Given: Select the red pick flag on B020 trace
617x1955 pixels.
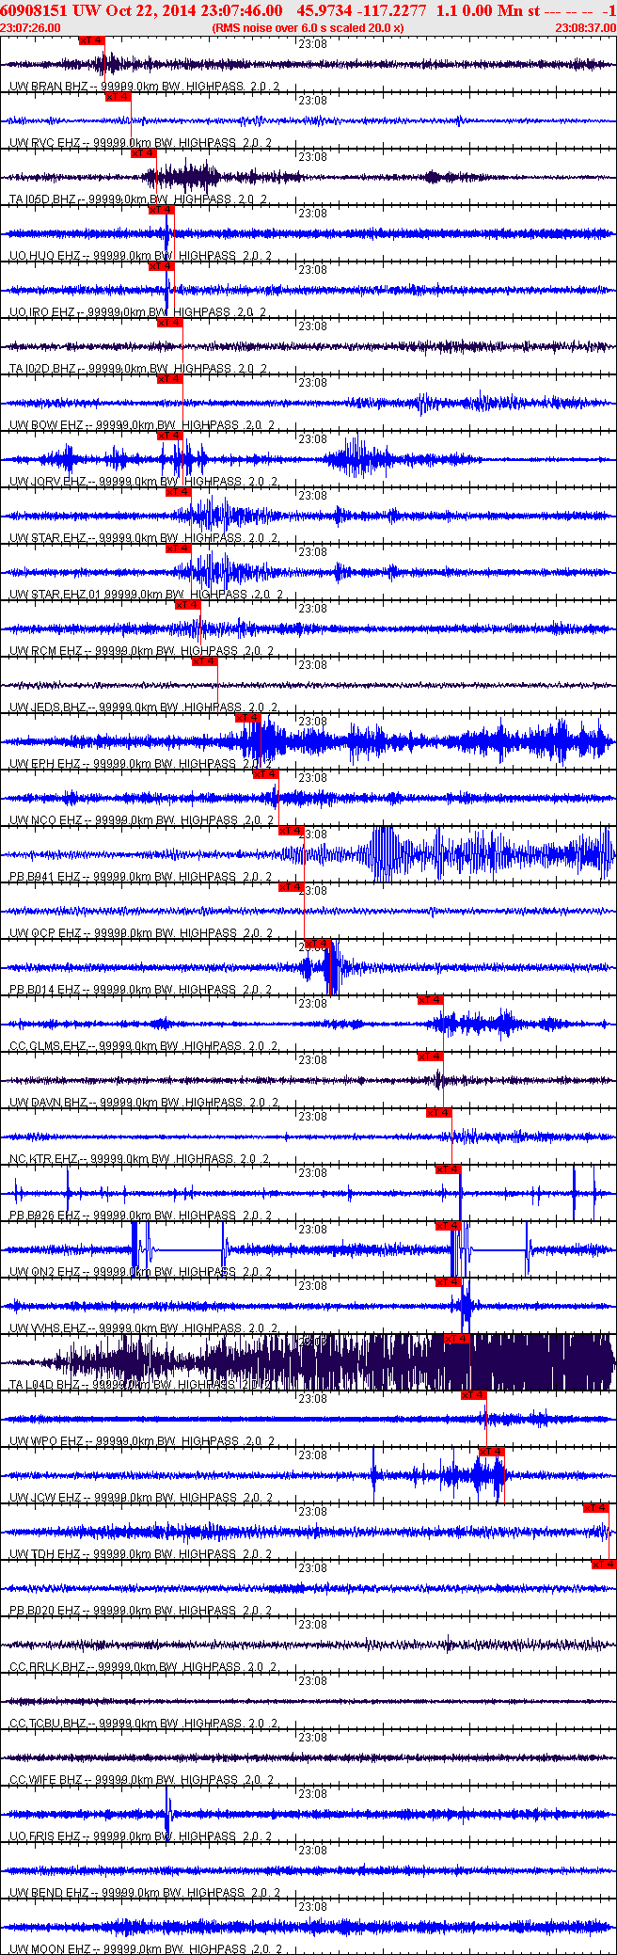Looking at the screenshot, I should click(x=604, y=1565).
